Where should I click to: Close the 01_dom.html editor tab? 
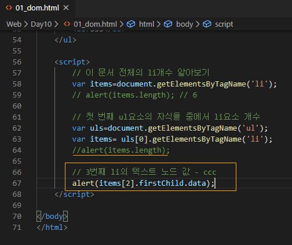click(x=66, y=8)
